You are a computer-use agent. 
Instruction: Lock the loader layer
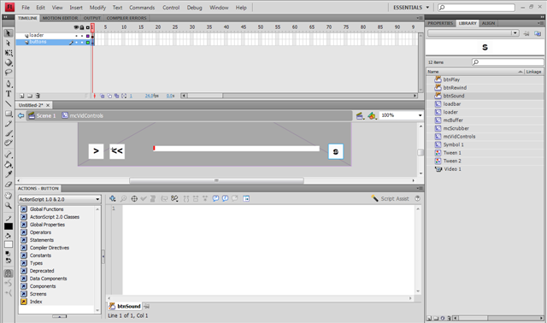coord(82,36)
